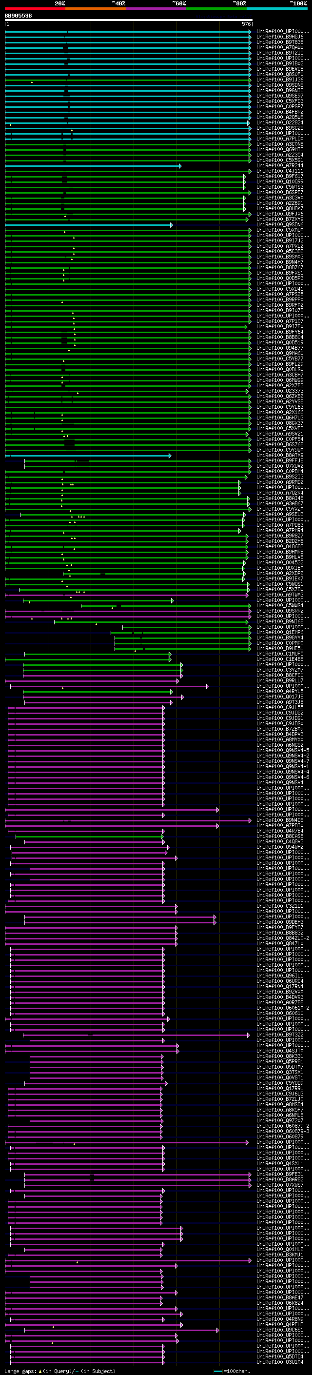Select hit UniRef100_B9IB02
The width and height of the screenshot is (312, 1375).
point(280,63)
